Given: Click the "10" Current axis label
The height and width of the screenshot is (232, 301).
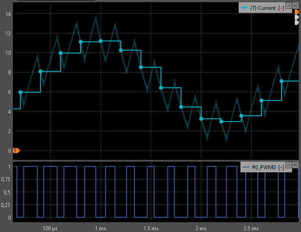Looking at the screenshot, I should tap(8, 53).
